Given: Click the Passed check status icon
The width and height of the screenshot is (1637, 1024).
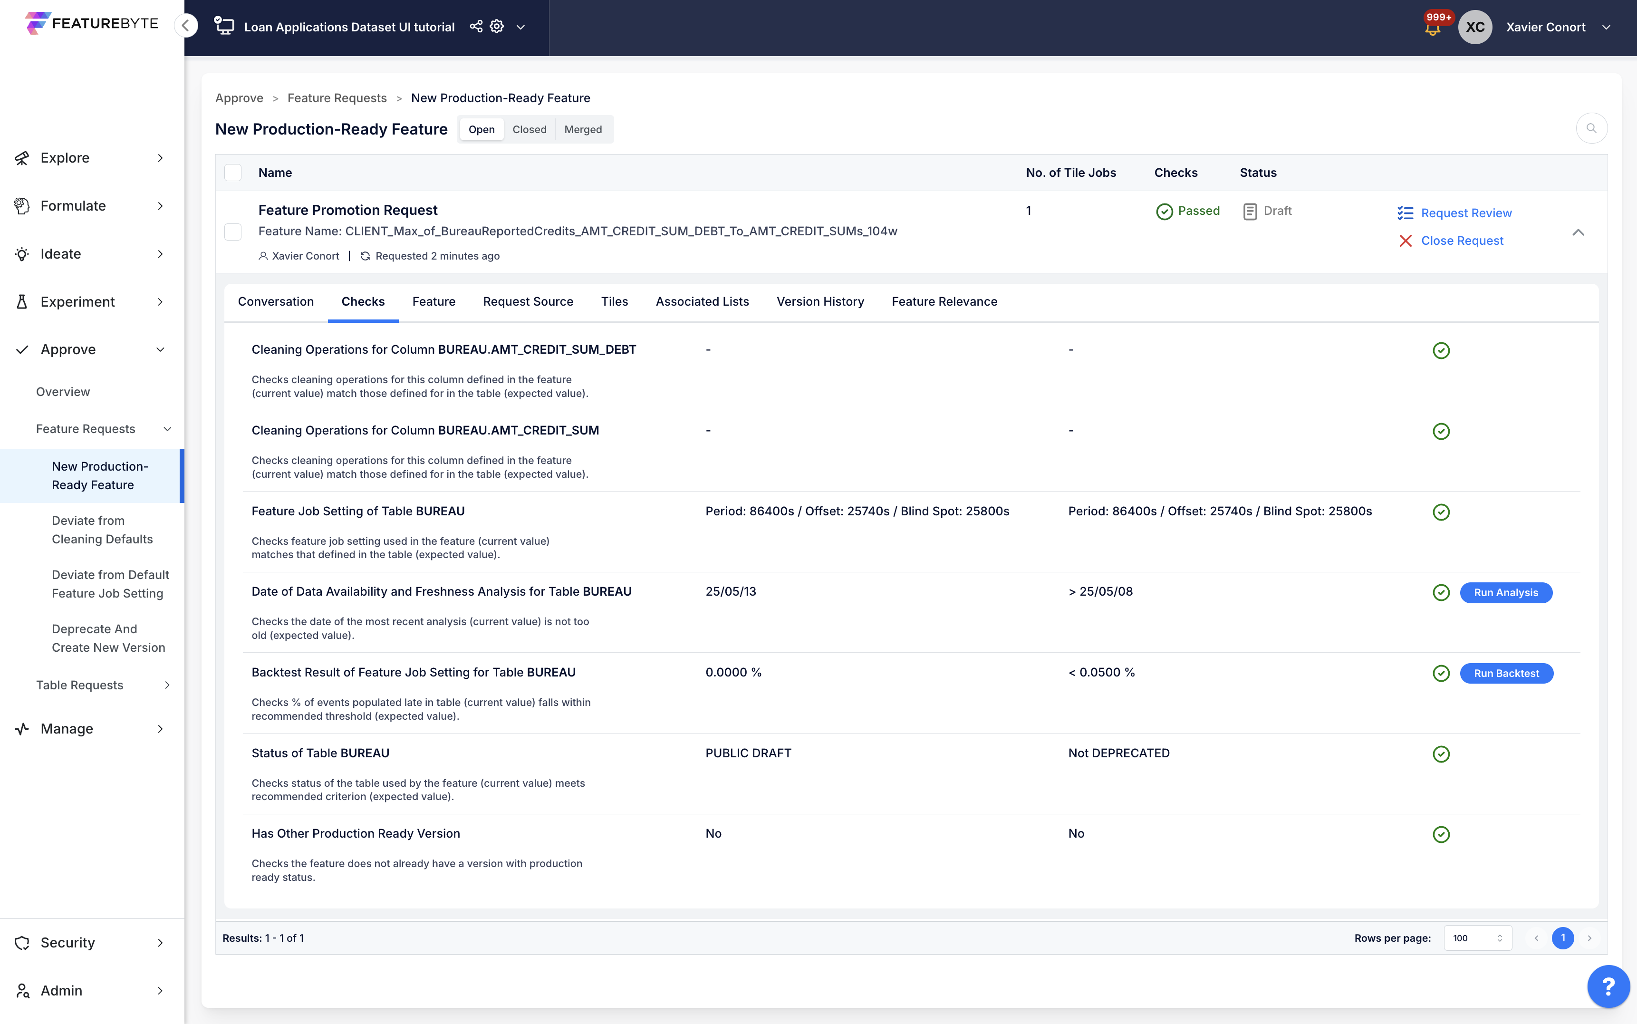Looking at the screenshot, I should (x=1165, y=211).
